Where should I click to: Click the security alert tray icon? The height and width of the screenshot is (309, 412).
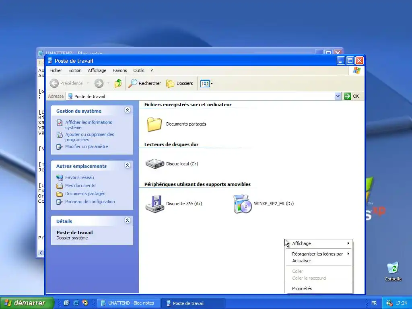[x=389, y=303]
